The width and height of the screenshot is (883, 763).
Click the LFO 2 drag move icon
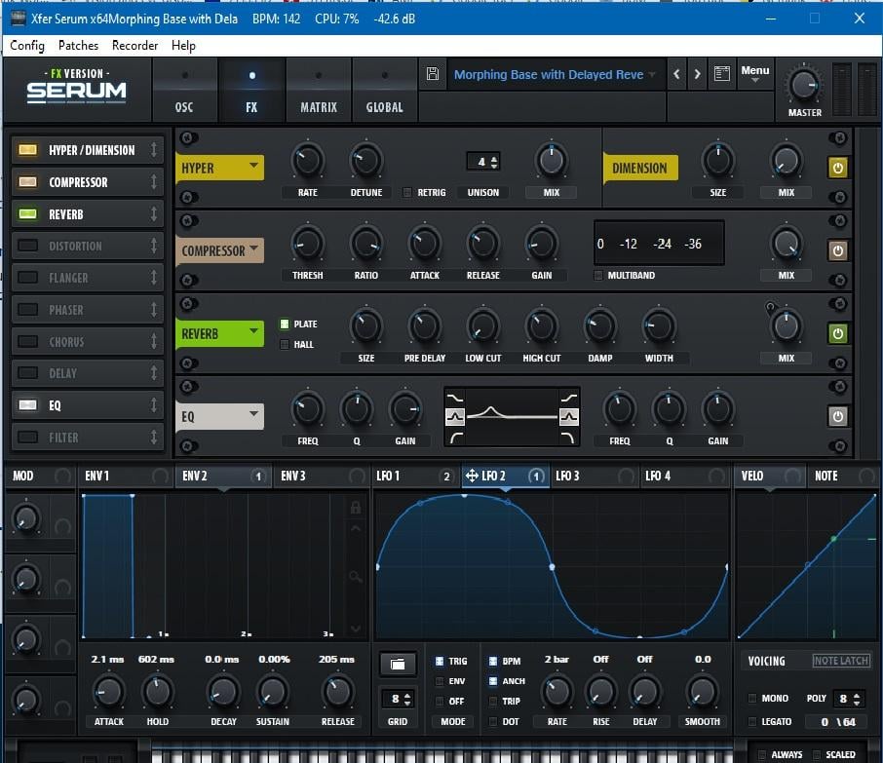[472, 476]
